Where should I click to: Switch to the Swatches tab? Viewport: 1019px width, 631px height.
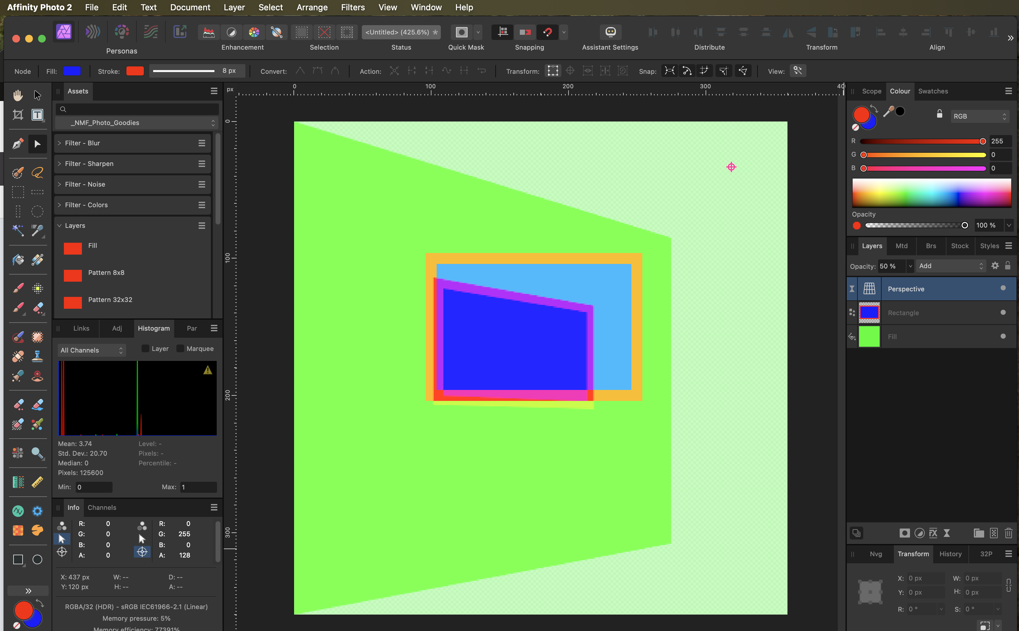(x=933, y=91)
